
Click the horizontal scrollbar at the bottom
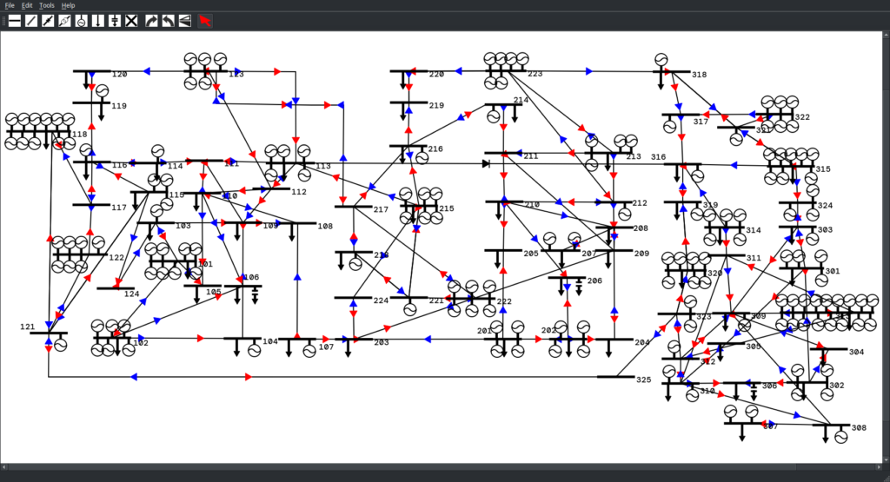point(442,467)
